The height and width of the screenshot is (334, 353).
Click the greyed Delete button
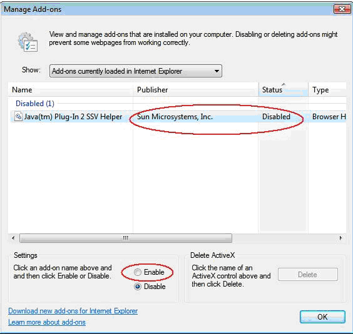click(308, 275)
